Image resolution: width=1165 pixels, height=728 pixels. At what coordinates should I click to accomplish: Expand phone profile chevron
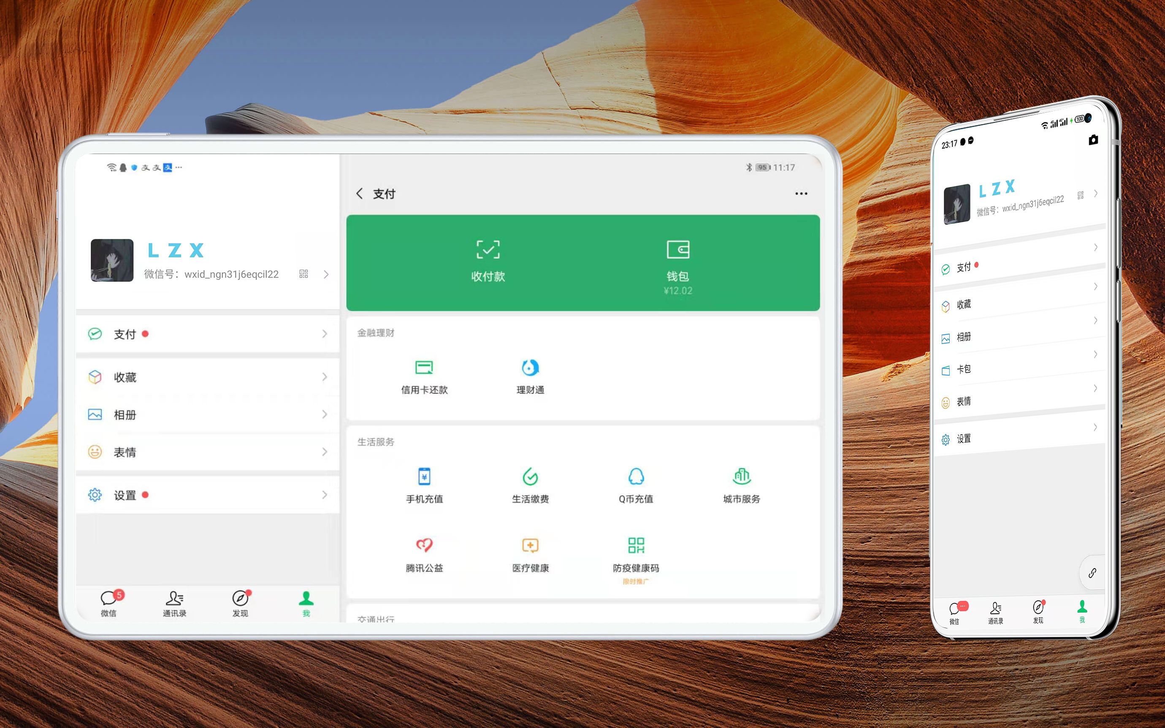pyautogui.click(x=1096, y=193)
